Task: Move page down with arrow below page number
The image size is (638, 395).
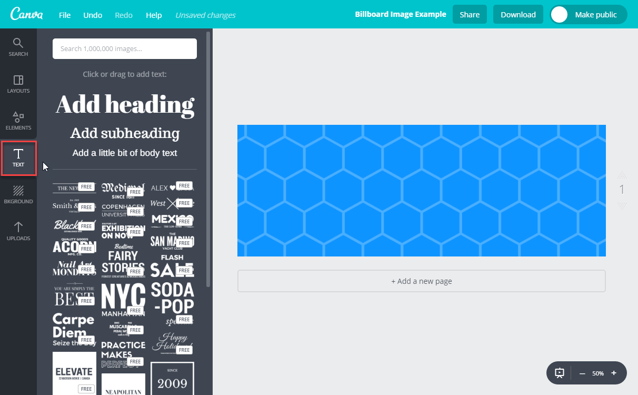Action: pos(622,205)
